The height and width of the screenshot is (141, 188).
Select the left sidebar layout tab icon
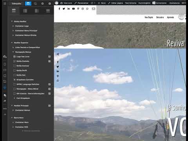25,11
